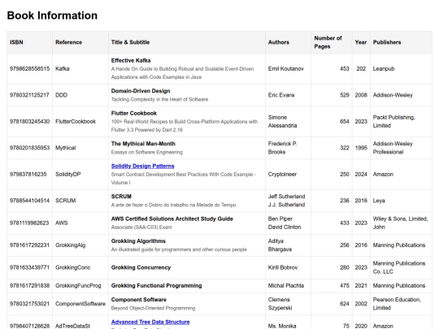Click author Ms. Monika

pos(282,326)
